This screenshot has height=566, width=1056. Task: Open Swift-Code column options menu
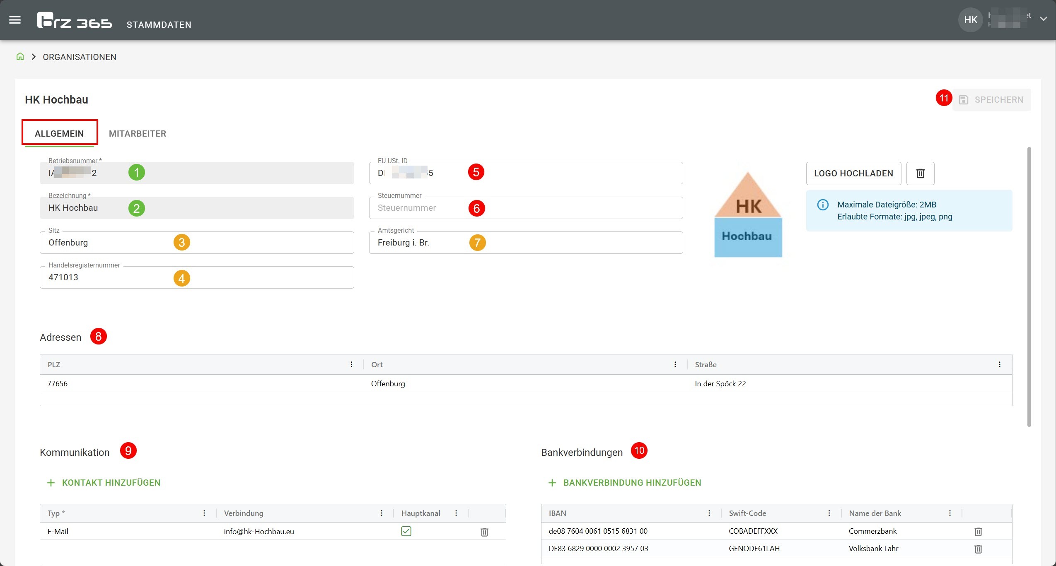pyautogui.click(x=829, y=513)
